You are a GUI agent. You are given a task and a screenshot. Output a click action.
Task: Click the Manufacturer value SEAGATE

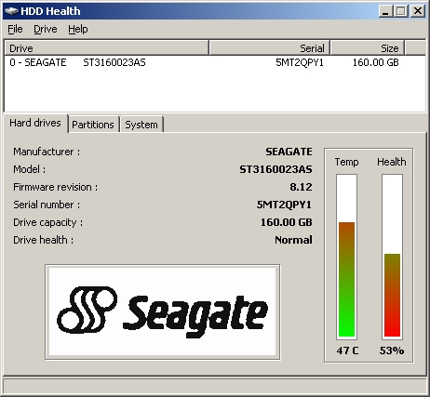[289, 152]
